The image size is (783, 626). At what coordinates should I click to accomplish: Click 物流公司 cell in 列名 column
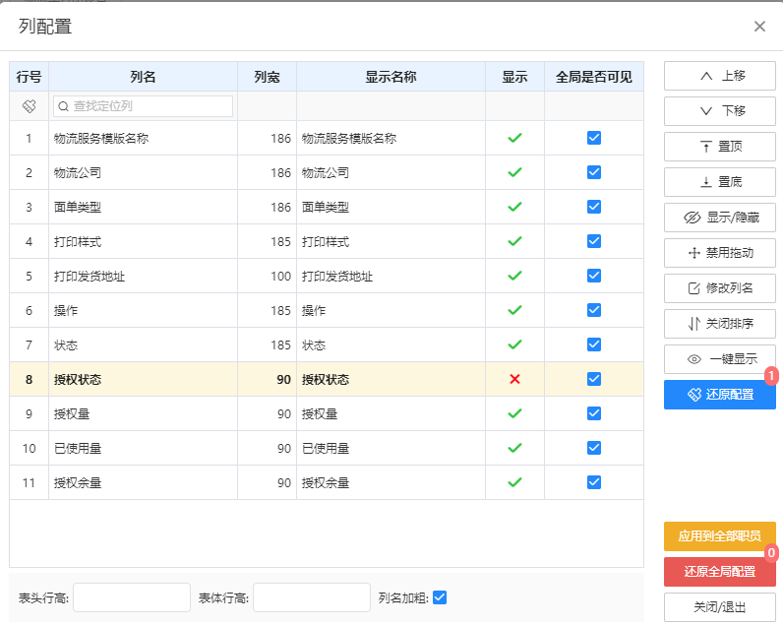click(143, 172)
